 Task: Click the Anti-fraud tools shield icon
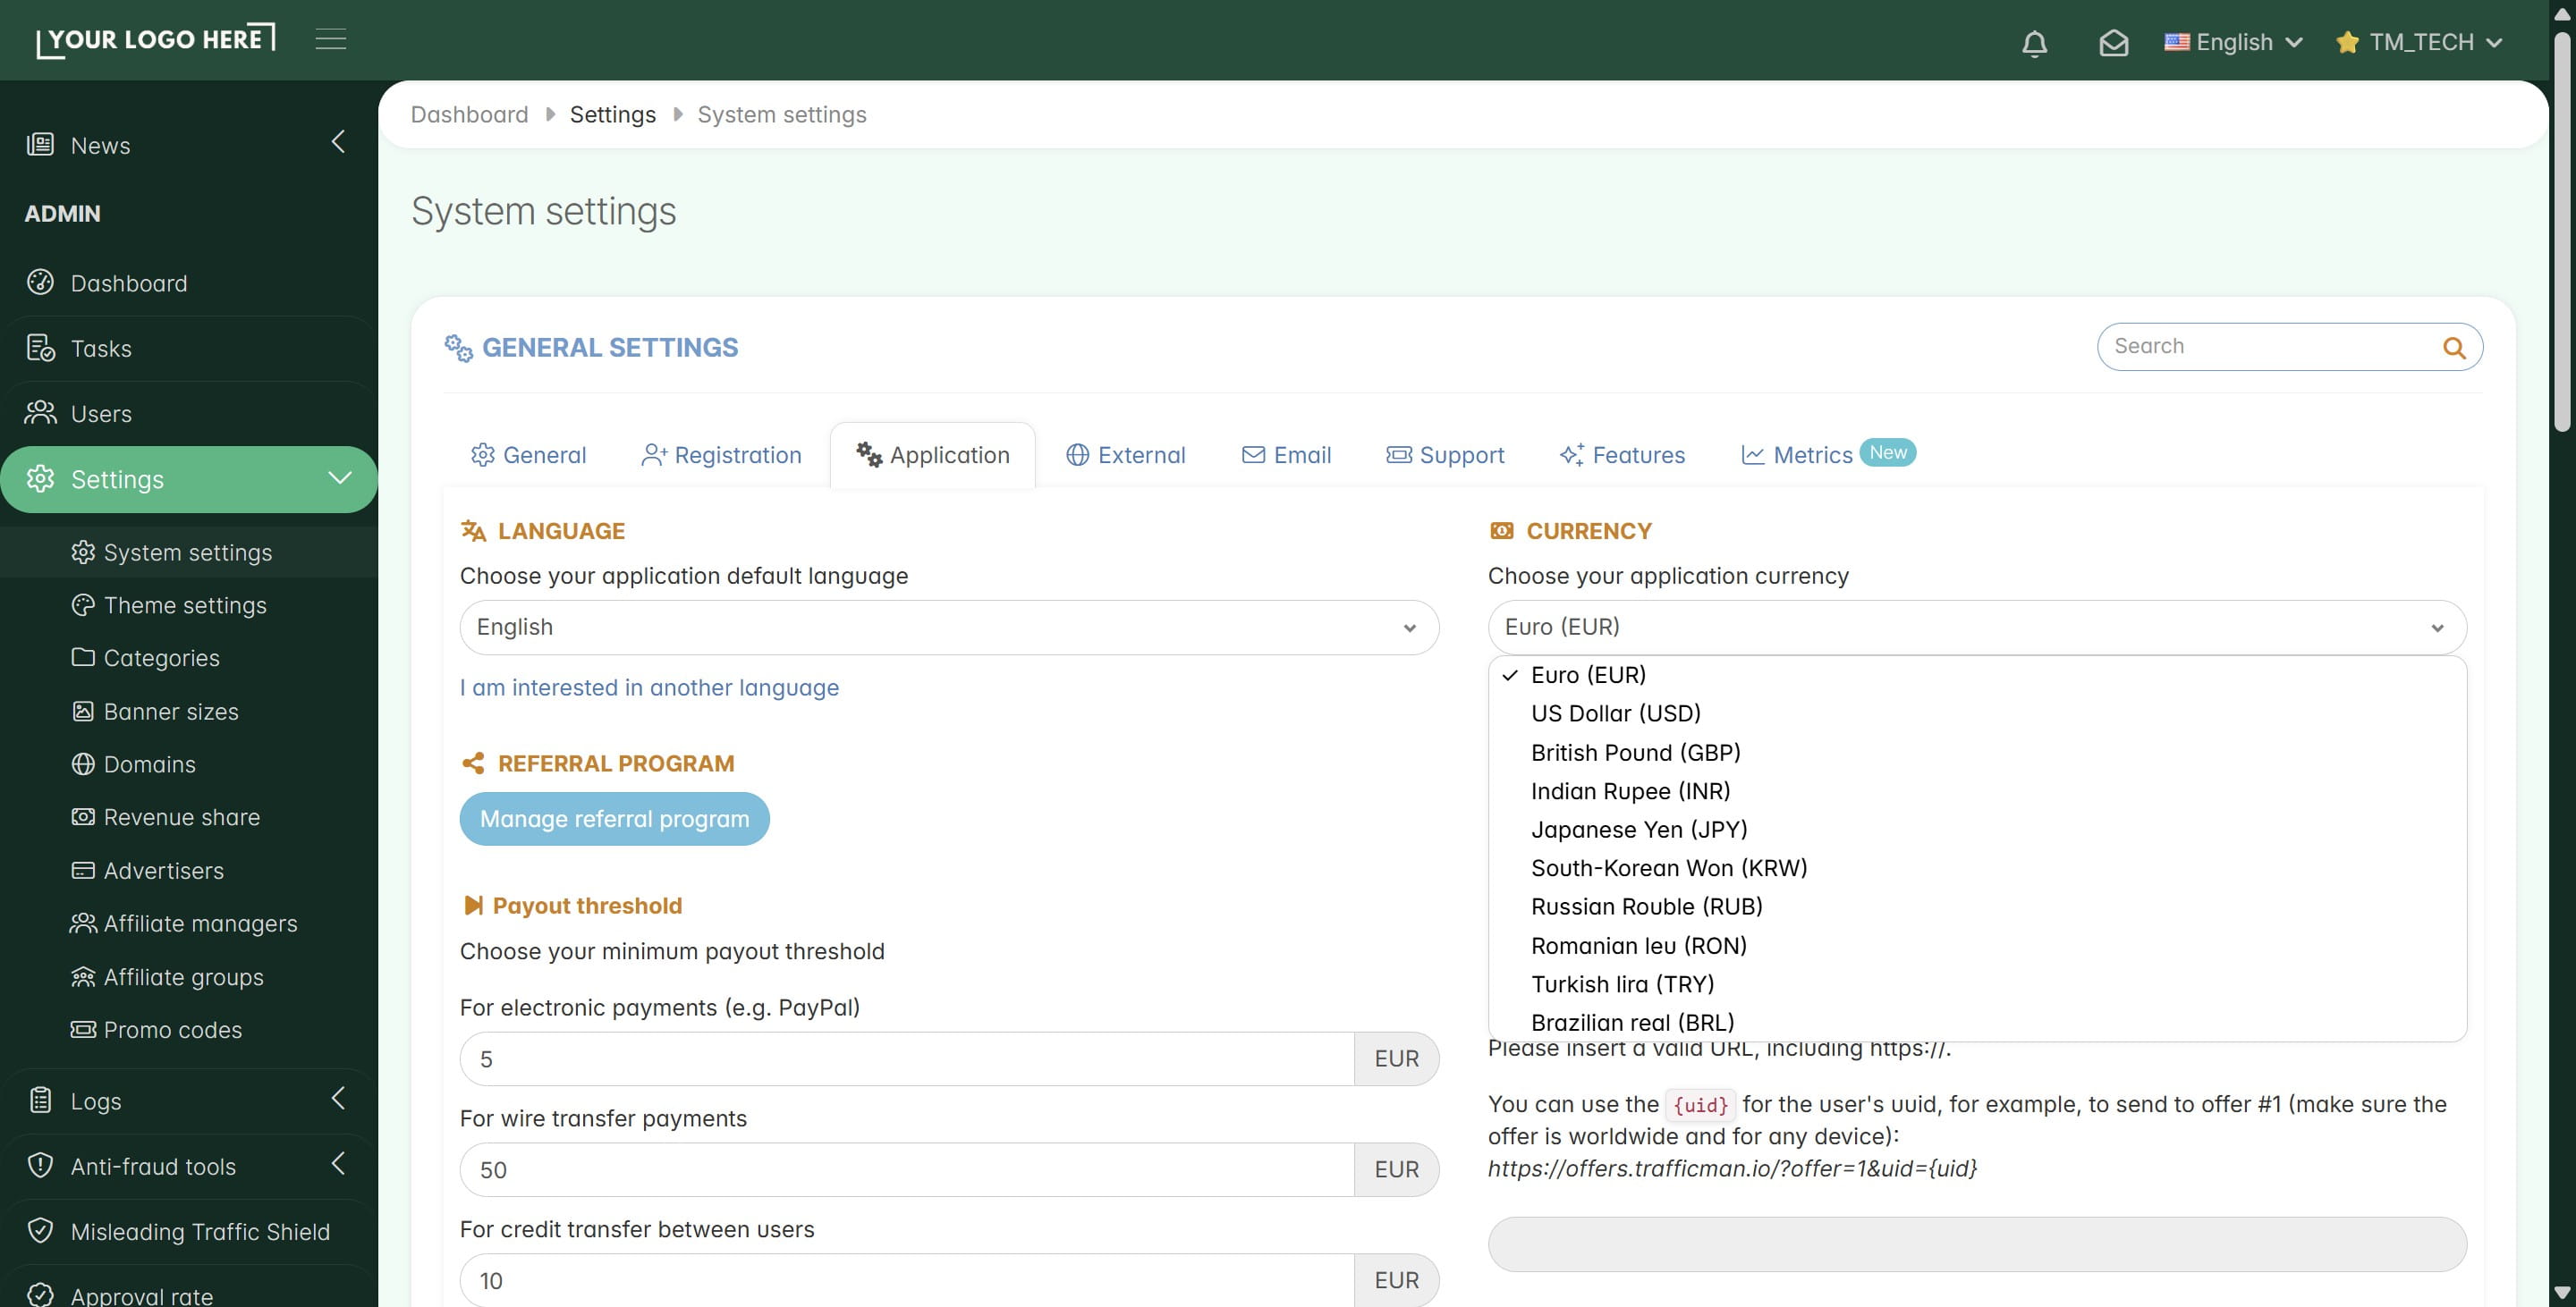tap(40, 1164)
